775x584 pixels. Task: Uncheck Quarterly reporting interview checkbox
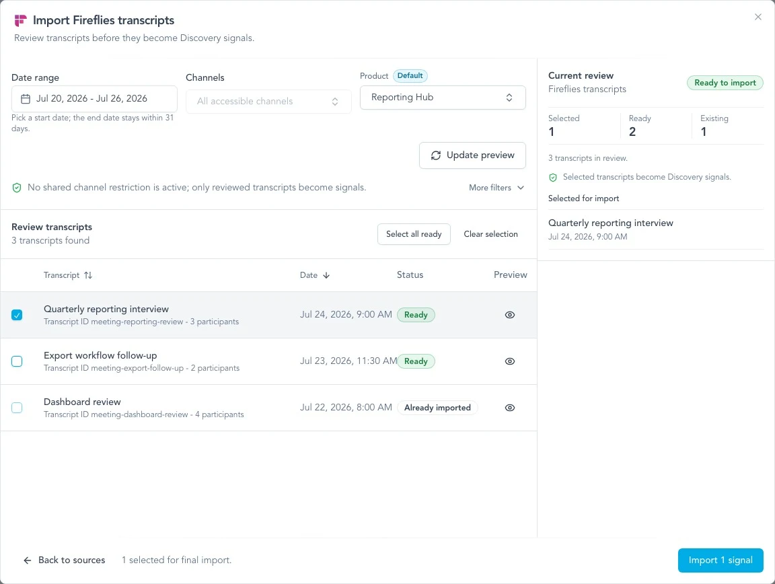(x=17, y=315)
